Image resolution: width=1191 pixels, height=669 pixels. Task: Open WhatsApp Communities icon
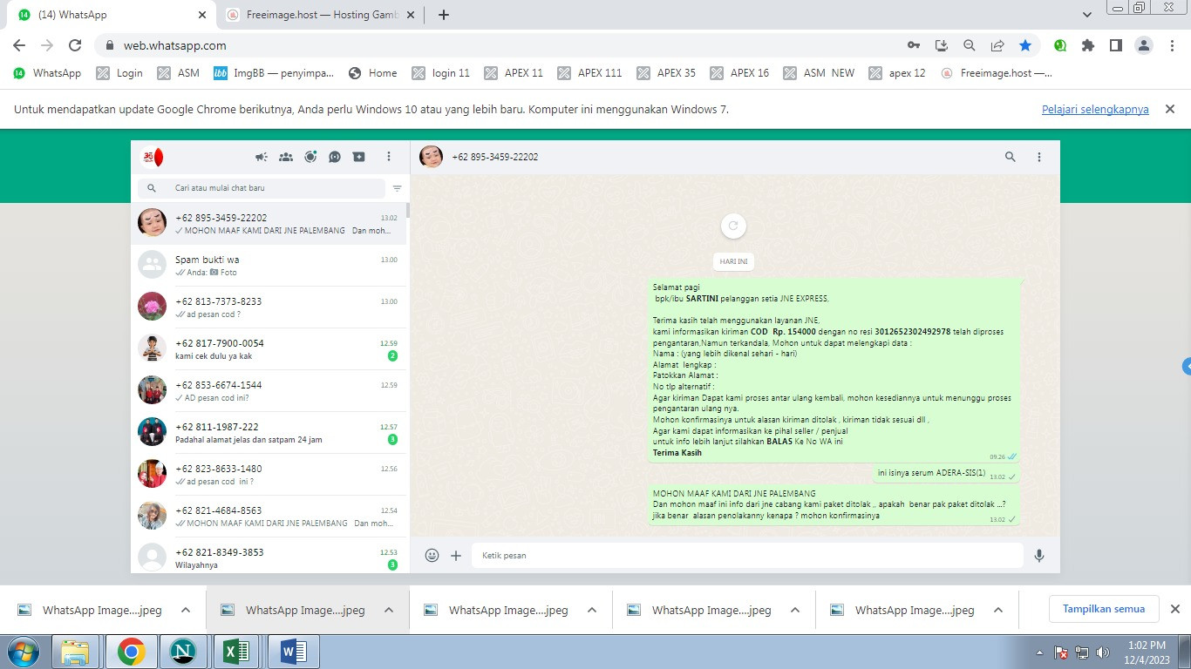coord(286,157)
